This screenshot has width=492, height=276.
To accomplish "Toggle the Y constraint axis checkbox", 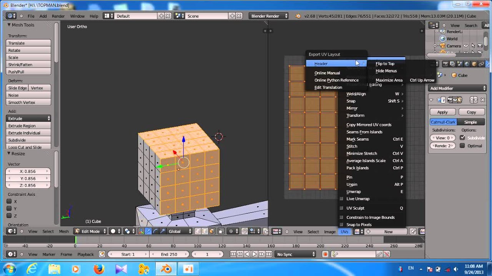I will [x=9, y=209].
